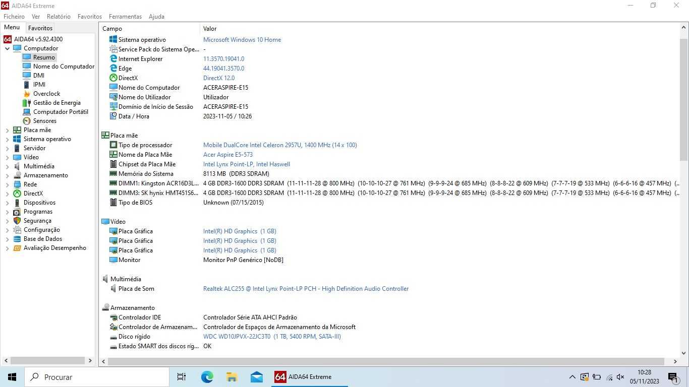Click the Start button on taskbar

point(12,377)
